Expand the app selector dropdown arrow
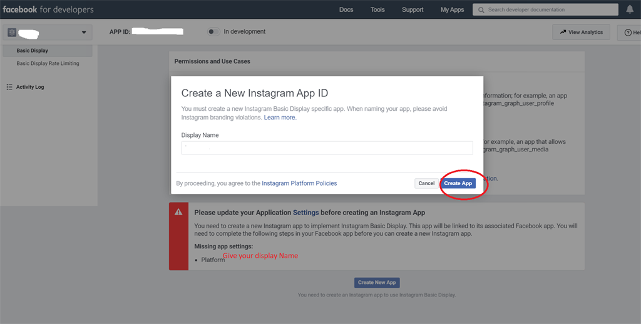This screenshot has width=641, height=324. click(84, 33)
